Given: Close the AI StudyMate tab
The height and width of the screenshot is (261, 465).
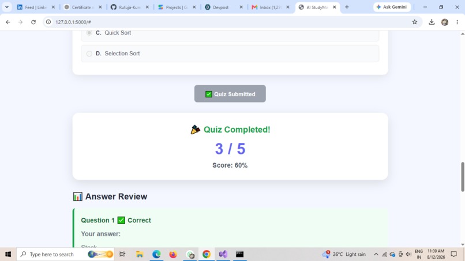Looking at the screenshot, I should pyautogui.click(x=334, y=7).
